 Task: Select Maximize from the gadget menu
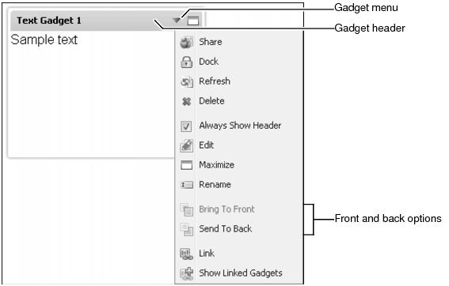[238, 165]
